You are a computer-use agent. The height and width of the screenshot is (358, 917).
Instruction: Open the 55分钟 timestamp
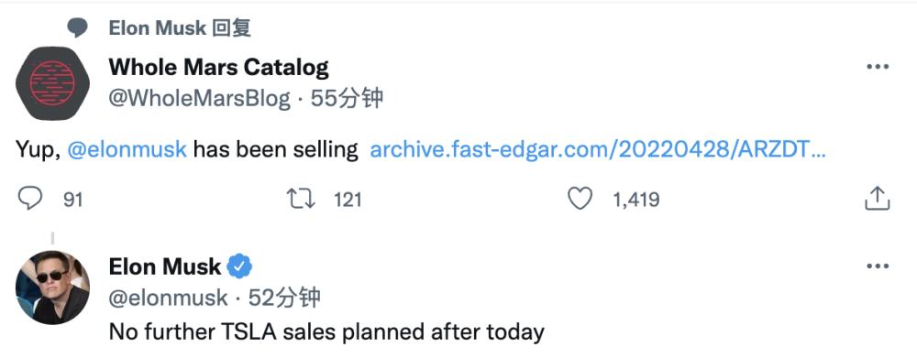click(x=347, y=99)
